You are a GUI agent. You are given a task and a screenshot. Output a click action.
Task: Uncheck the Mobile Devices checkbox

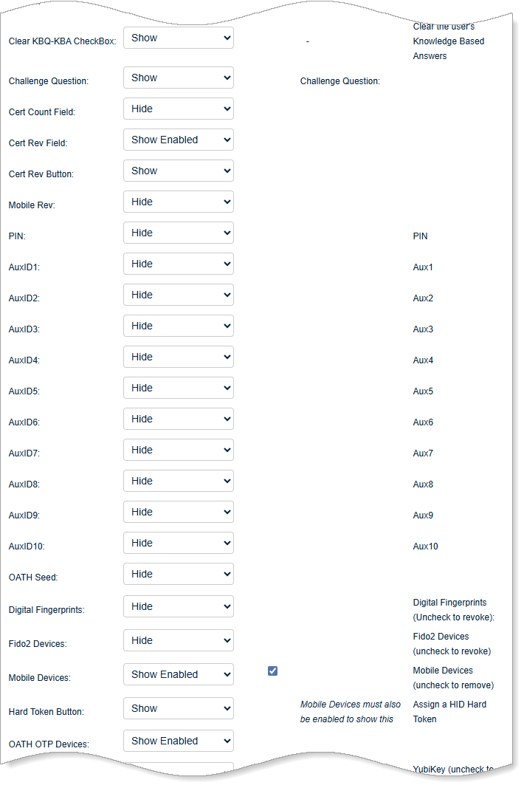(x=272, y=671)
